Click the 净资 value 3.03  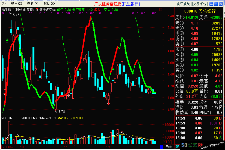(194, 107)
